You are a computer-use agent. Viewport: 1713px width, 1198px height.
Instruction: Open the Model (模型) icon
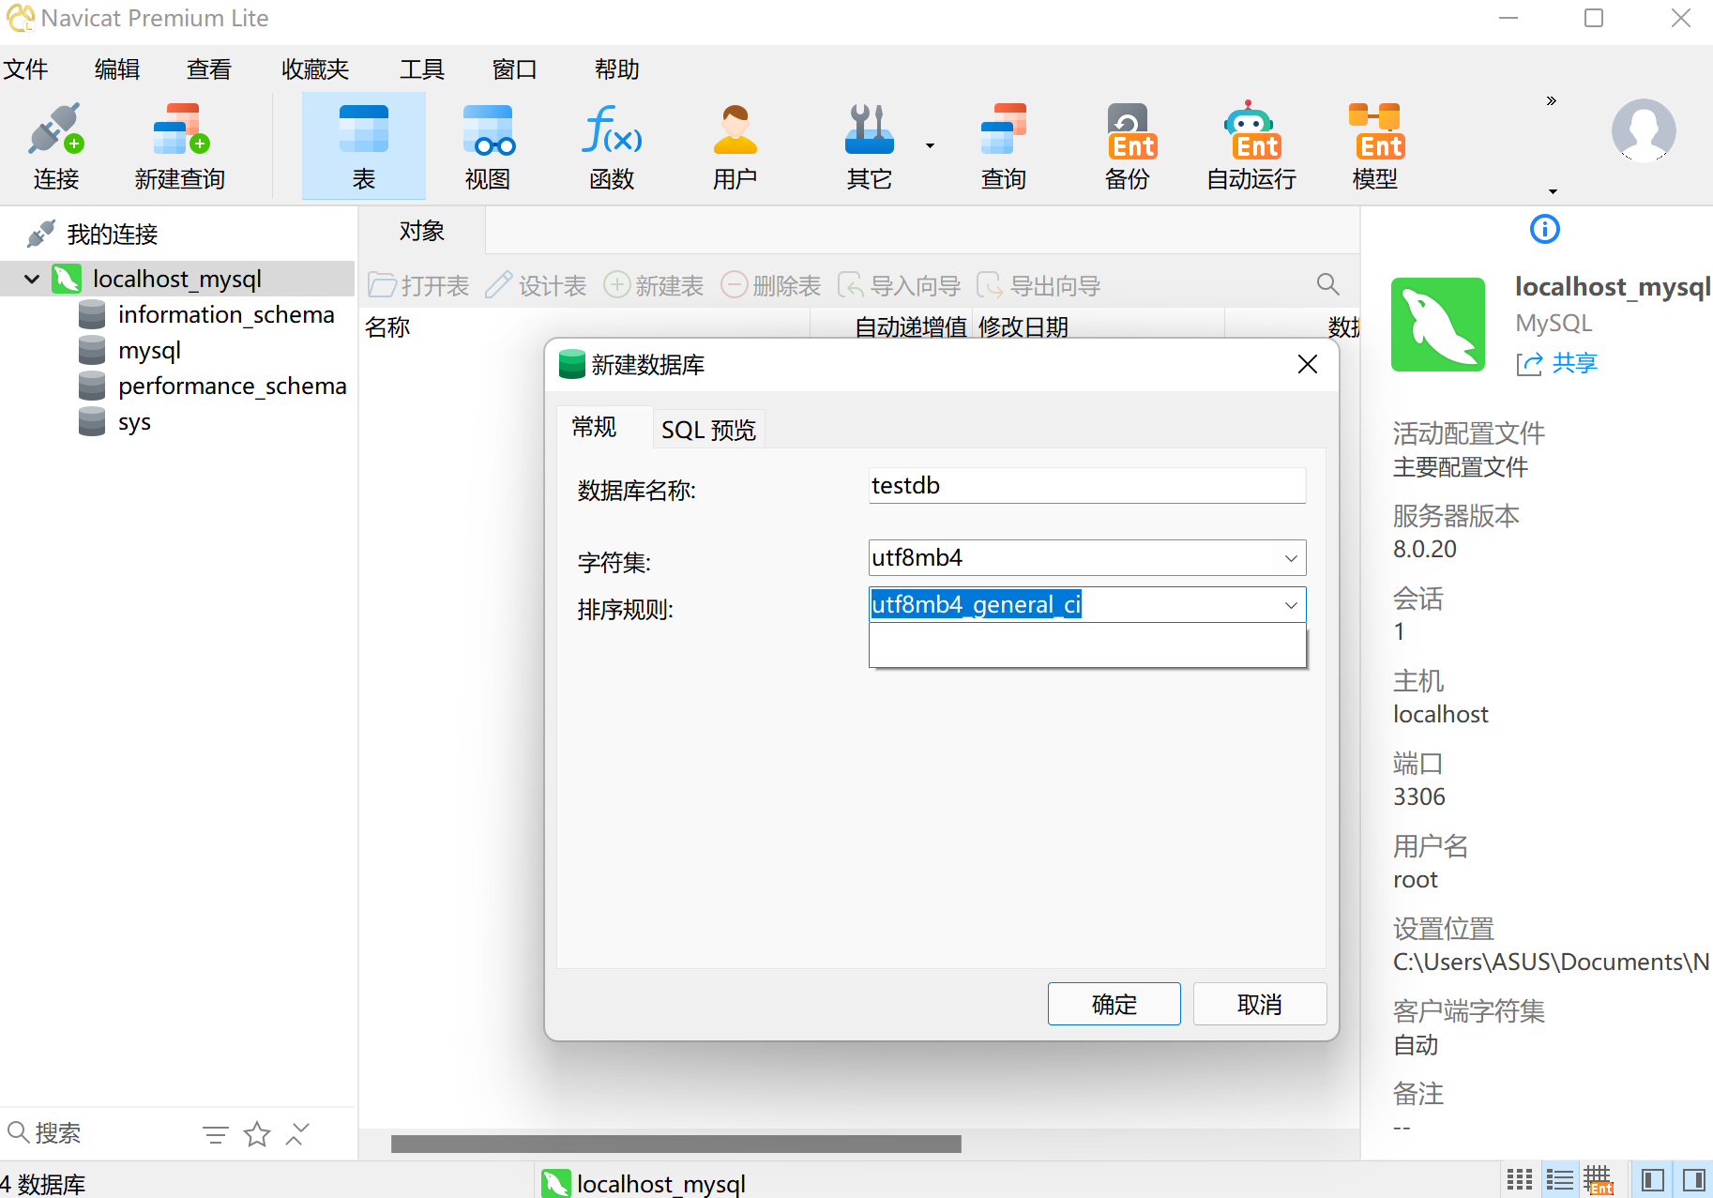click(1375, 146)
